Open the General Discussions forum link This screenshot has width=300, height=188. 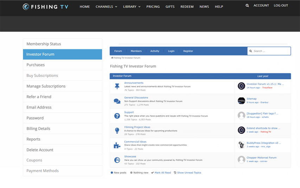(x=136, y=98)
